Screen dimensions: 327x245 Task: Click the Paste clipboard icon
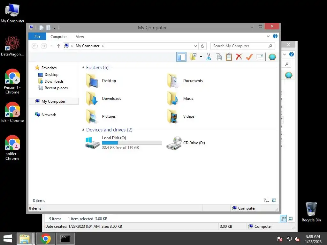tap(229, 57)
